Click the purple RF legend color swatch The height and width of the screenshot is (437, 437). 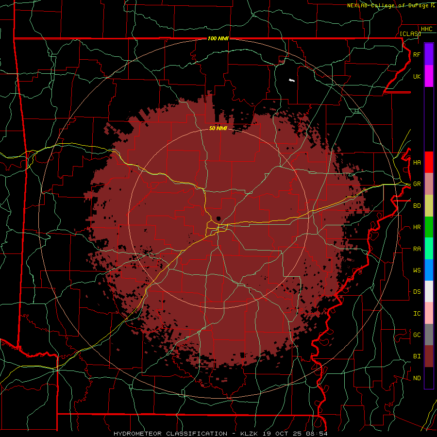coord(429,54)
